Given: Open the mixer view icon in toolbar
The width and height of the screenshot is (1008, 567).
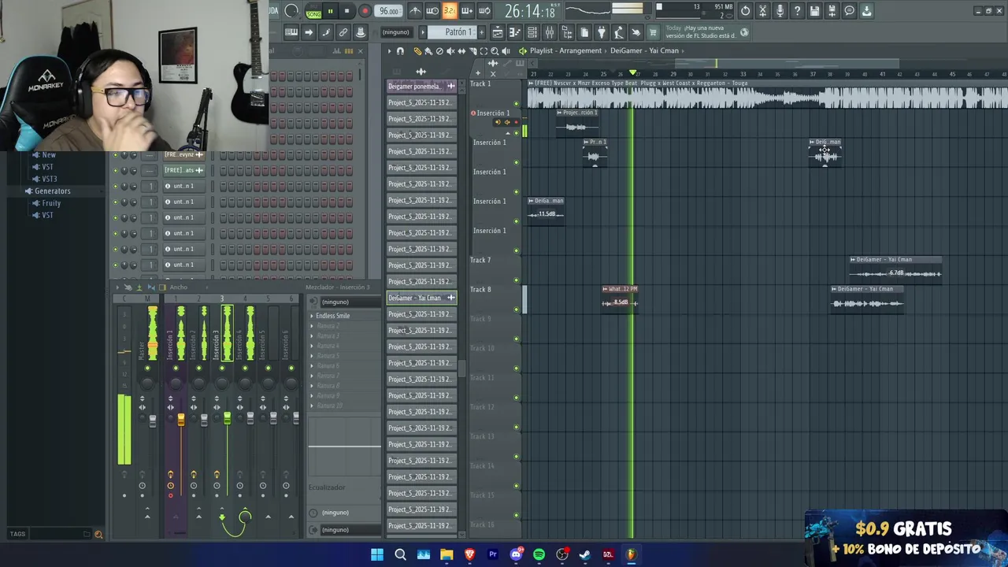Looking at the screenshot, I should click(550, 32).
